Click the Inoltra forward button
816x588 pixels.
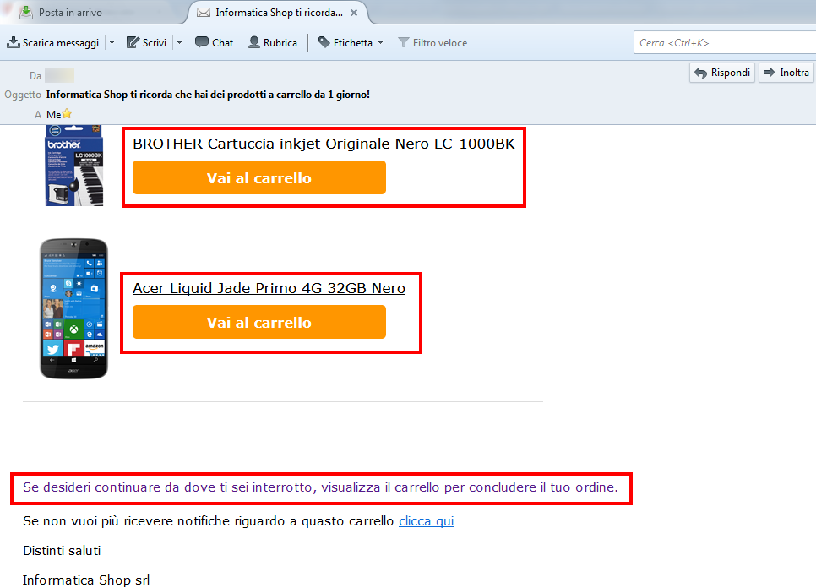click(786, 73)
